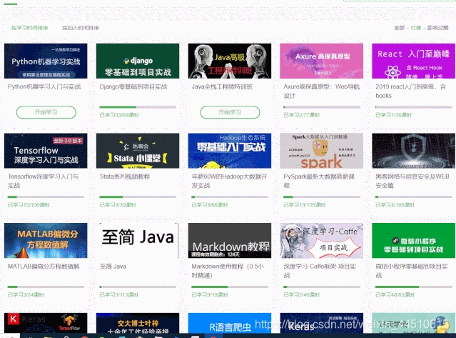The width and height of the screenshot is (456, 338).
Task: Open title PySpark最新大数据高薪课程
Action: [319, 181]
